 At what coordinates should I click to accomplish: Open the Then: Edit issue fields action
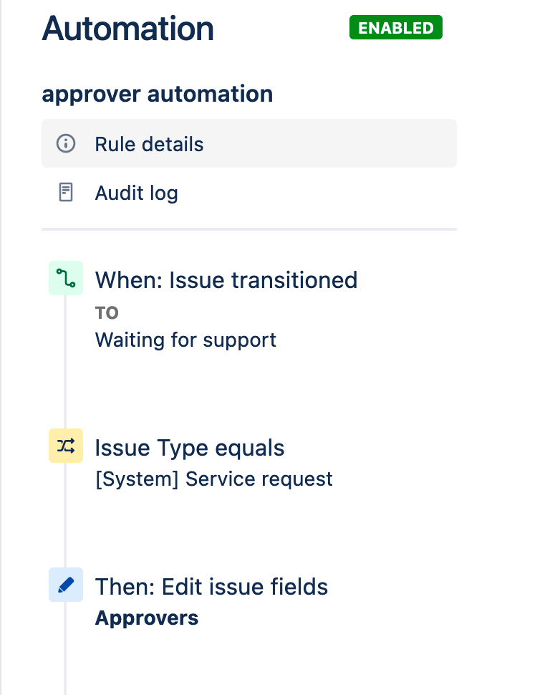[211, 587]
